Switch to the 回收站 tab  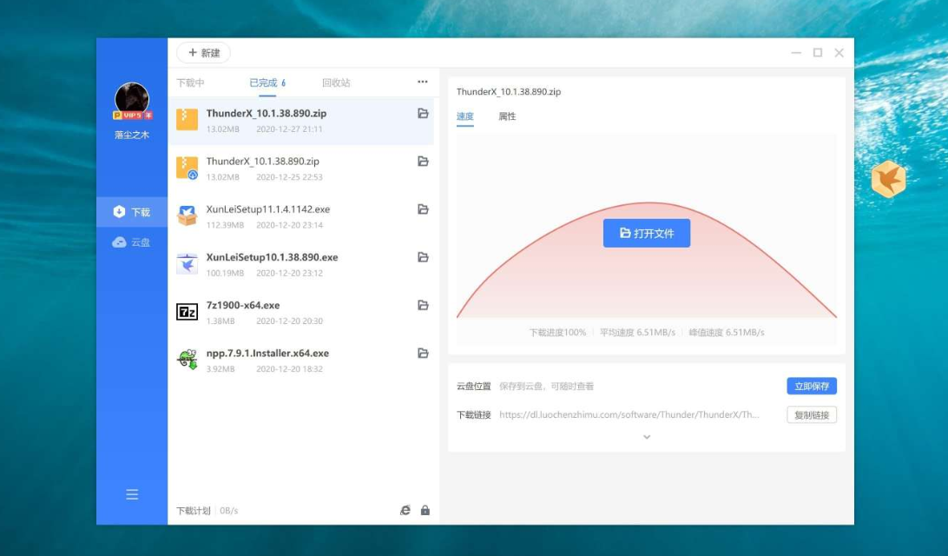[336, 83]
